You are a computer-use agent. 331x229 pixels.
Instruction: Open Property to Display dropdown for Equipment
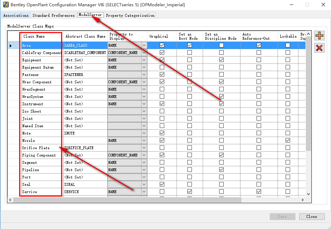pyautogui.click(x=144, y=60)
